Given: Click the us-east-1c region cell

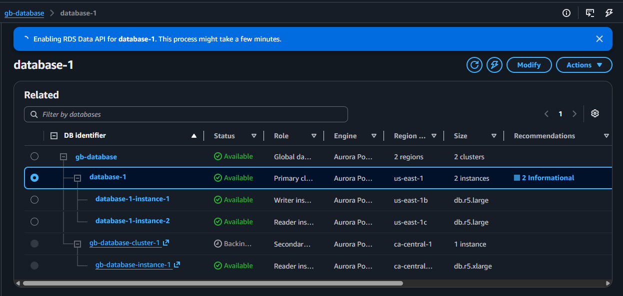Looking at the screenshot, I should point(410,222).
